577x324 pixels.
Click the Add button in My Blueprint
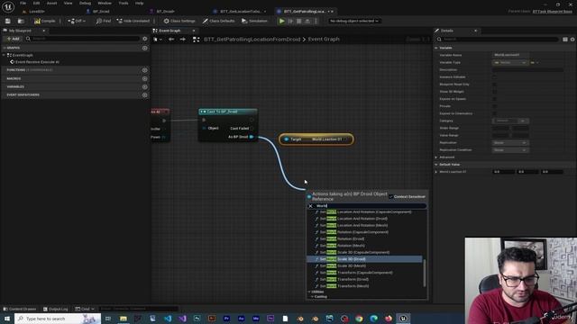[13, 39]
